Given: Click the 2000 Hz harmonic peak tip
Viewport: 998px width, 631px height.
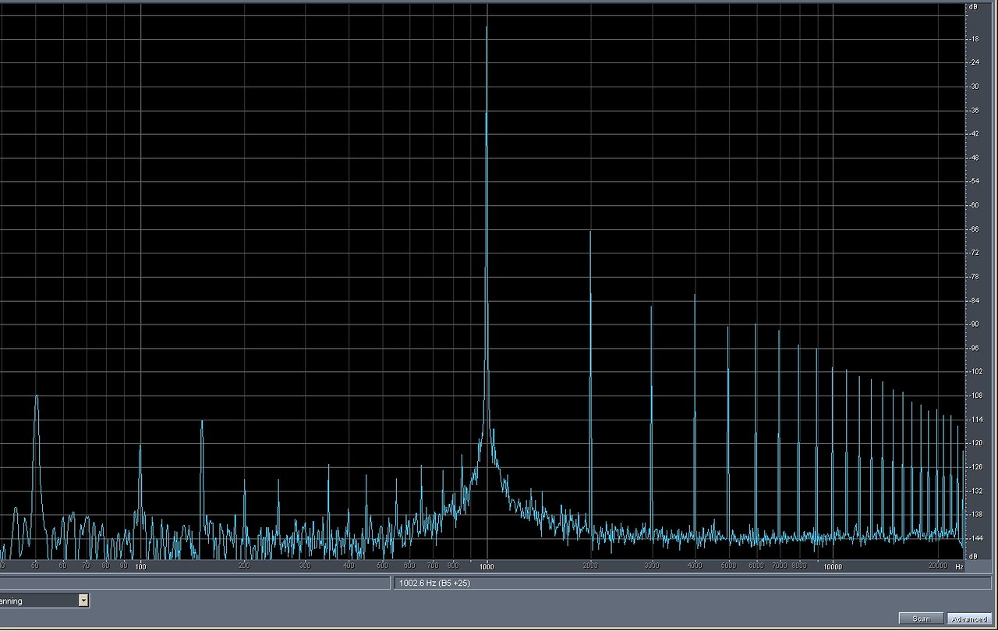Looking at the screenshot, I should [x=590, y=232].
